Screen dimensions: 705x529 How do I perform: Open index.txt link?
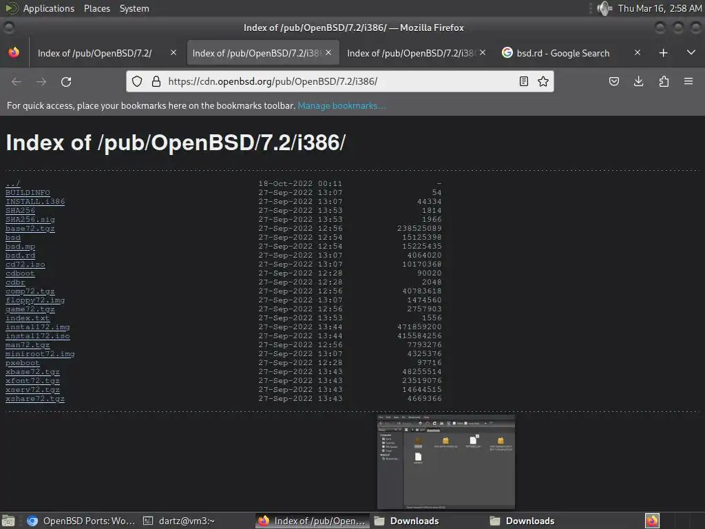click(28, 318)
